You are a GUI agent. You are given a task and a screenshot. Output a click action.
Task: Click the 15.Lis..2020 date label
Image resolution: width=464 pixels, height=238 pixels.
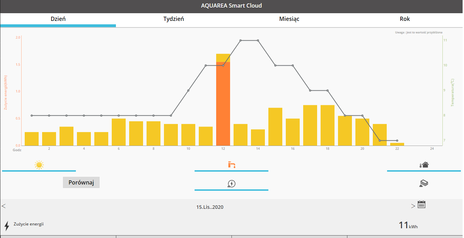click(210, 207)
